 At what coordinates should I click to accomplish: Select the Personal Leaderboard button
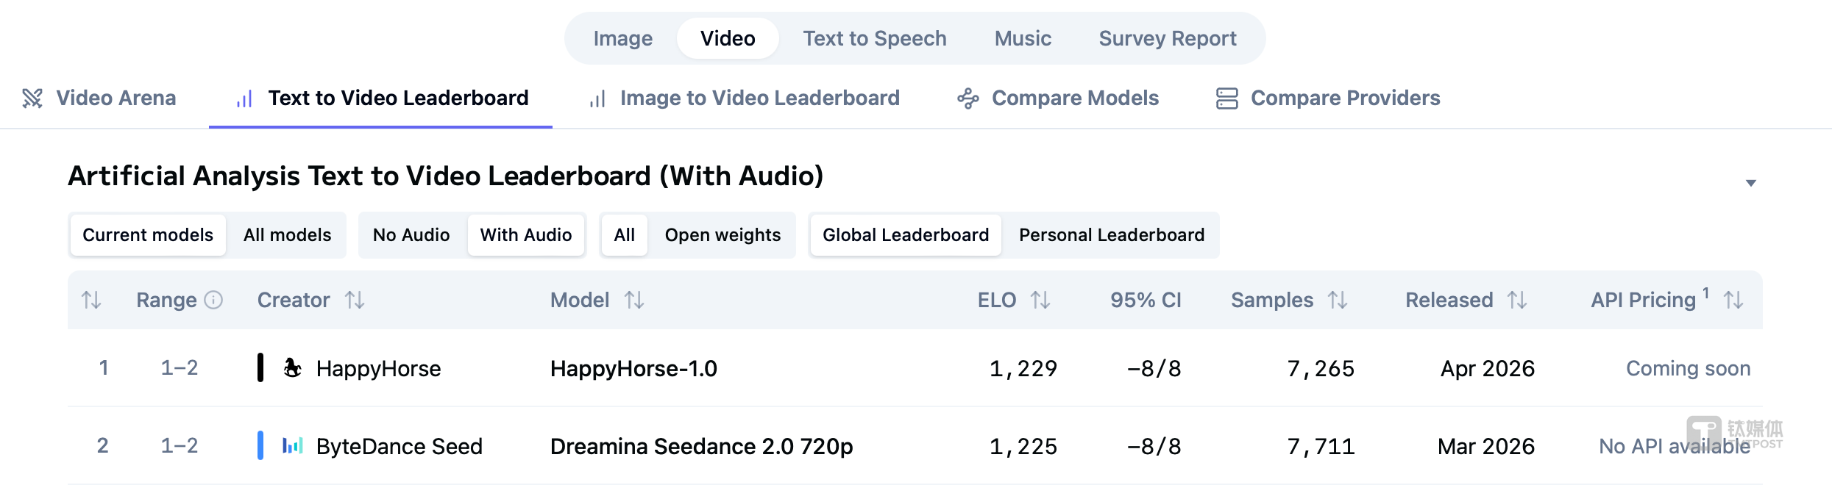click(x=1111, y=235)
